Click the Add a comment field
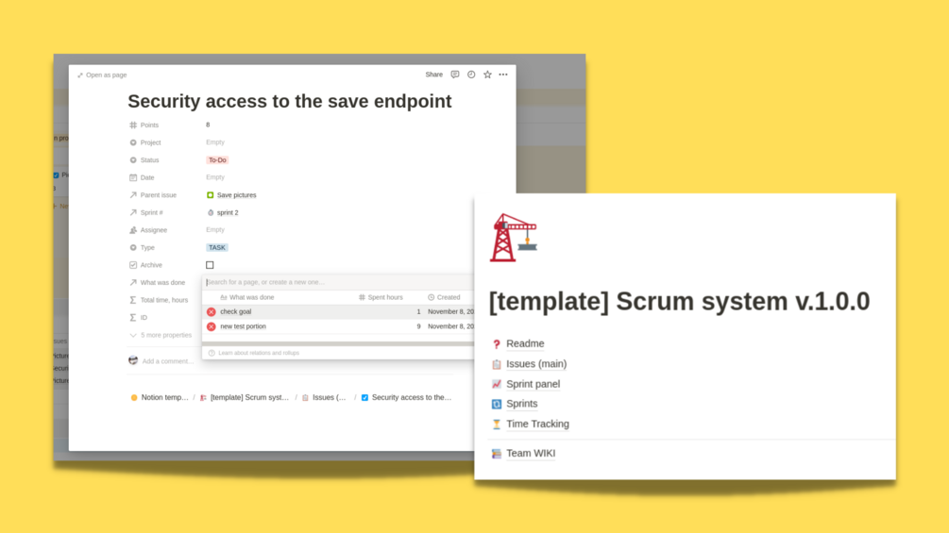Image resolution: width=949 pixels, height=533 pixels. pos(168,360)
